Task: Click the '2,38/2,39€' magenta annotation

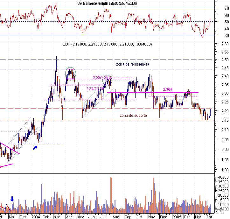Action: 102,77
